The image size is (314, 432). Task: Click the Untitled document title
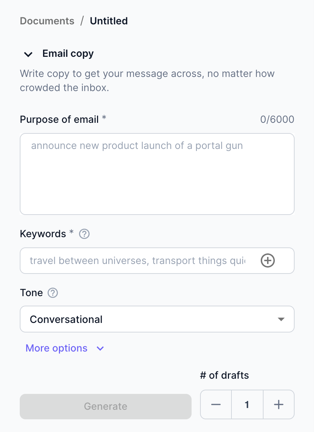[x=109, y=21]
